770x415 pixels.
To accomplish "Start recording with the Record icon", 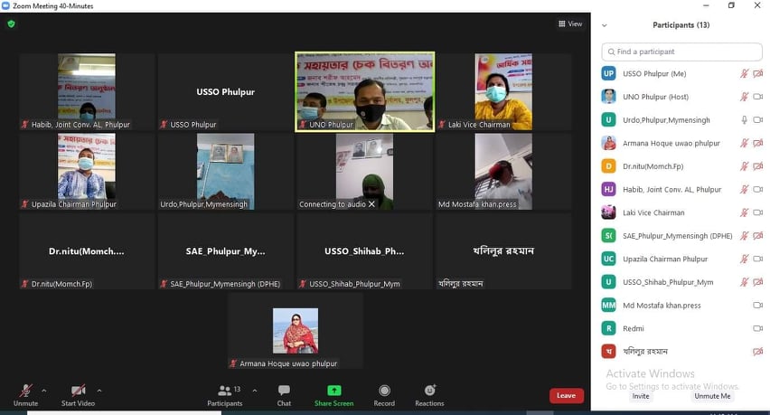I will tap(384, 391).
